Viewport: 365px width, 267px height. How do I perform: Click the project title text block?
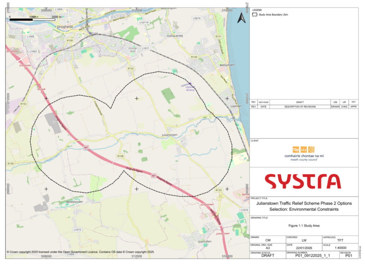pos(304,206)
